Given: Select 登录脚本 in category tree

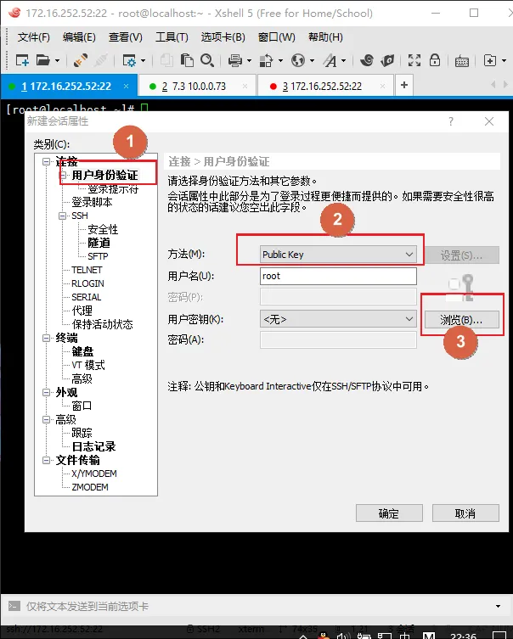Looking at the screenshot, I should (x=92, y=202).
